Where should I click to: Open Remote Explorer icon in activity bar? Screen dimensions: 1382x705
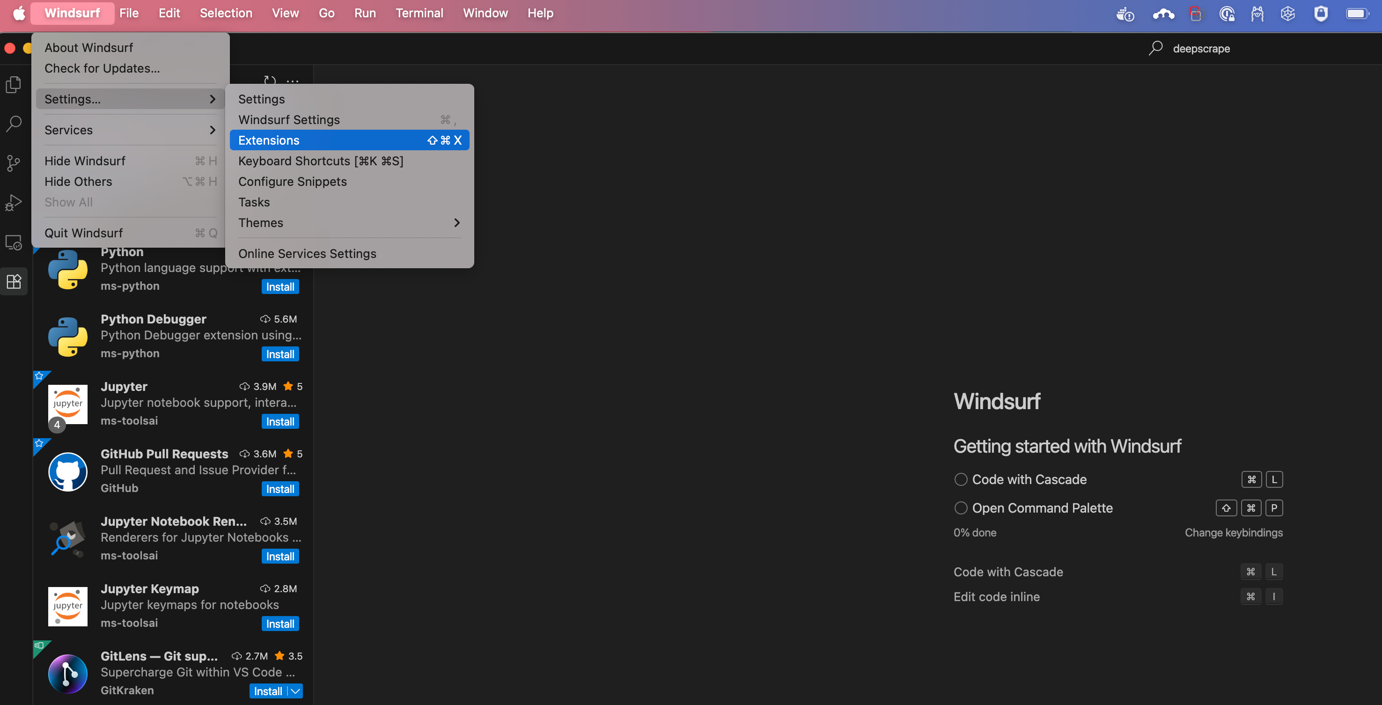click(14, 242)
